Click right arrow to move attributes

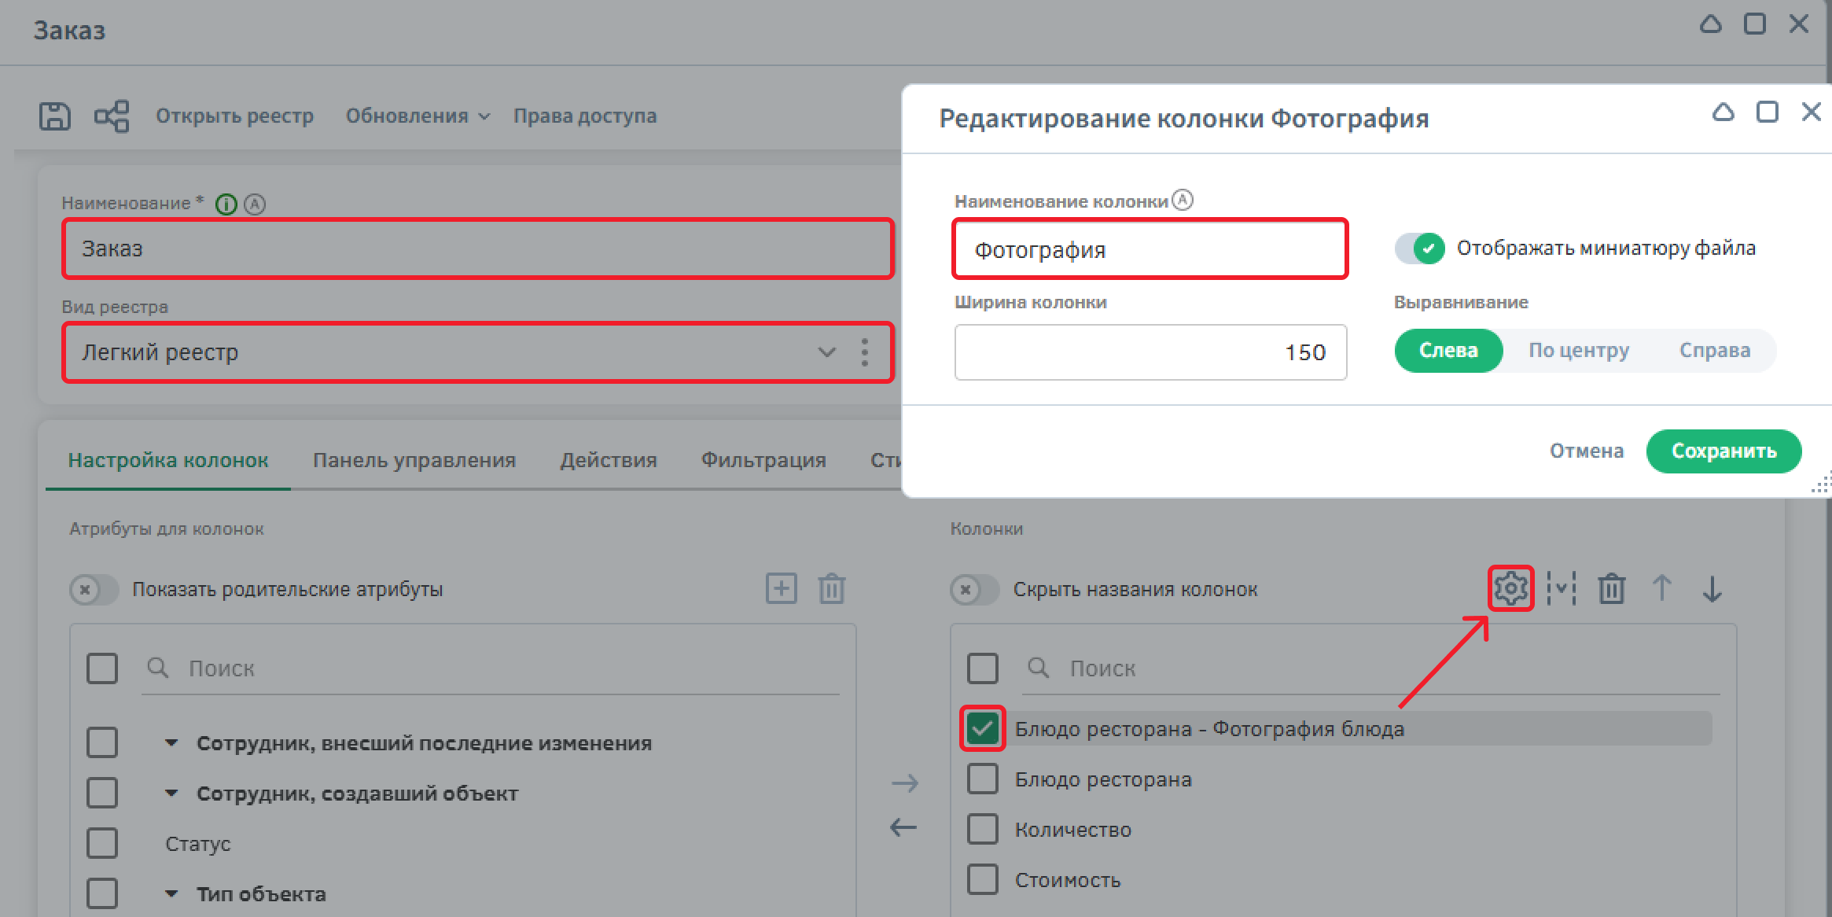coord(904,783)
